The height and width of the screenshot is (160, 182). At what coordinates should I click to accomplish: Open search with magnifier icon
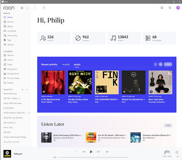(170, 8)
